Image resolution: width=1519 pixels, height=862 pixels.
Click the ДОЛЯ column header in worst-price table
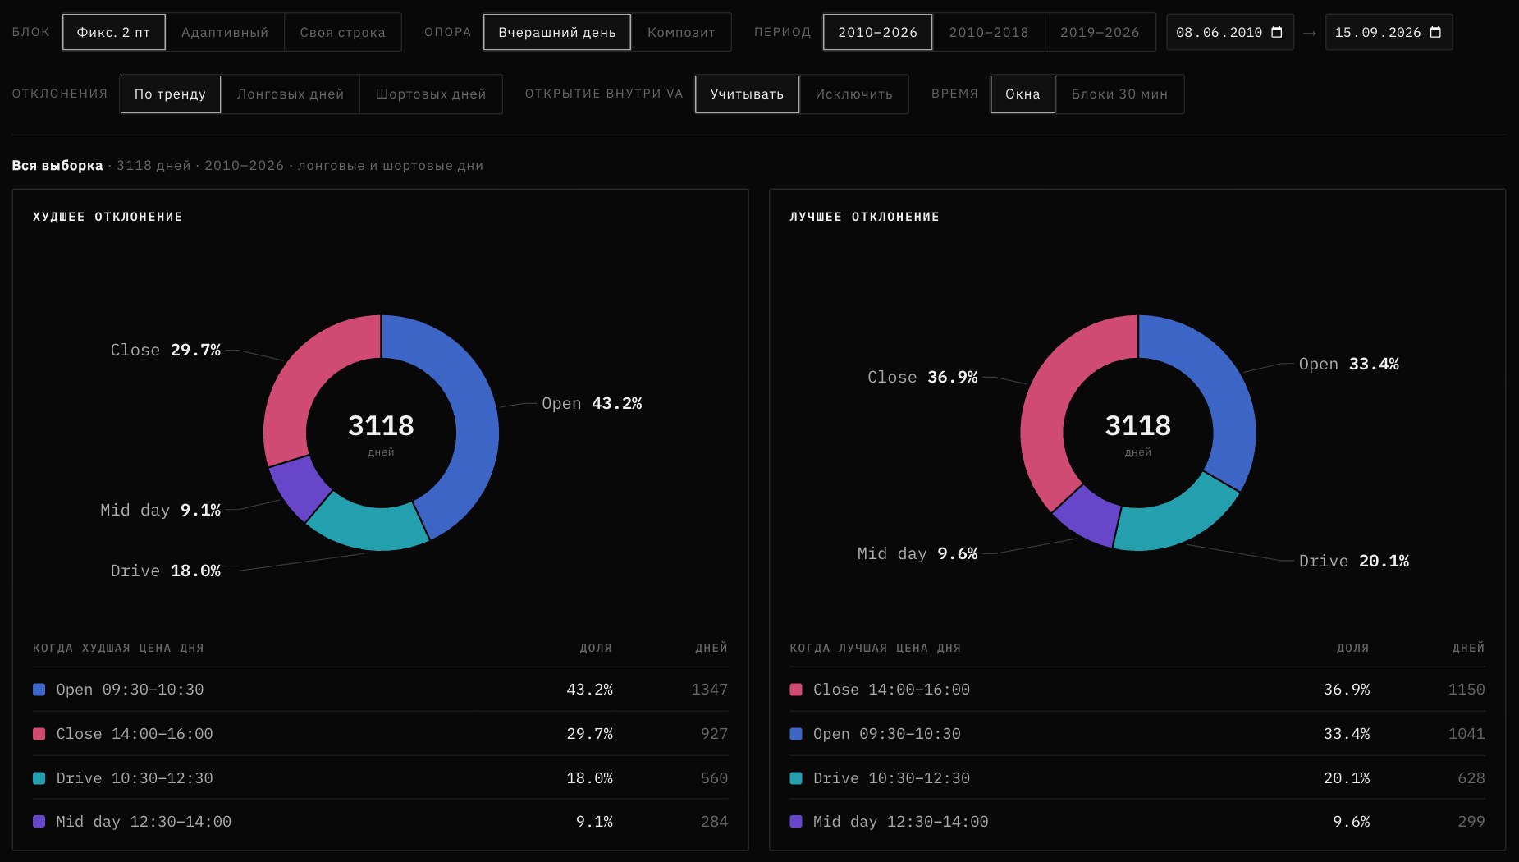coord(596,648)
